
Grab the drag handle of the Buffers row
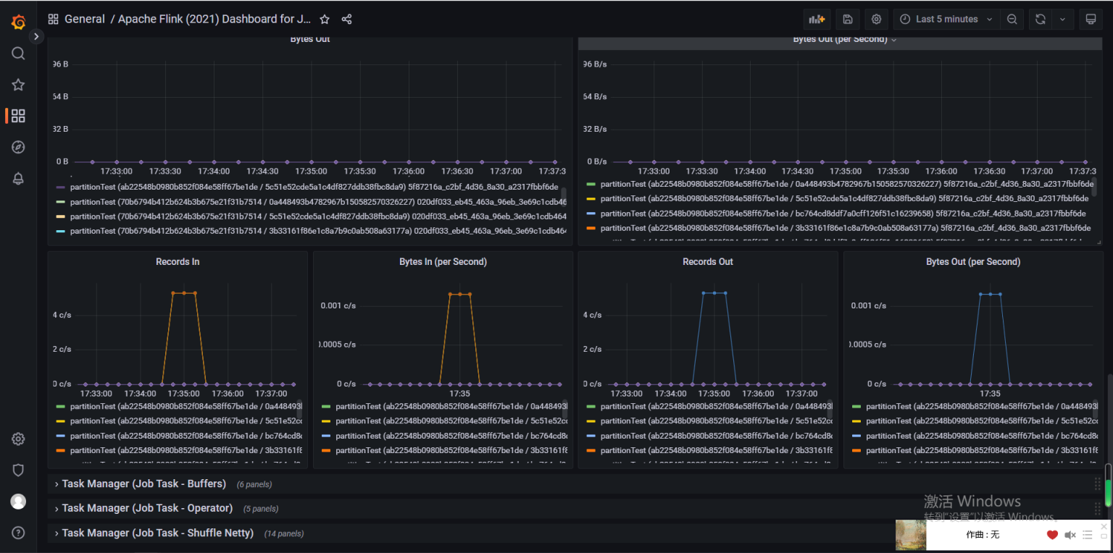(x=1098, y=484)
